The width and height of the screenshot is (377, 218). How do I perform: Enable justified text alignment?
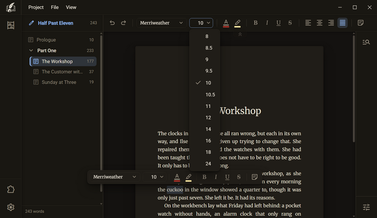pyautogui.click(x=343, y=23)
